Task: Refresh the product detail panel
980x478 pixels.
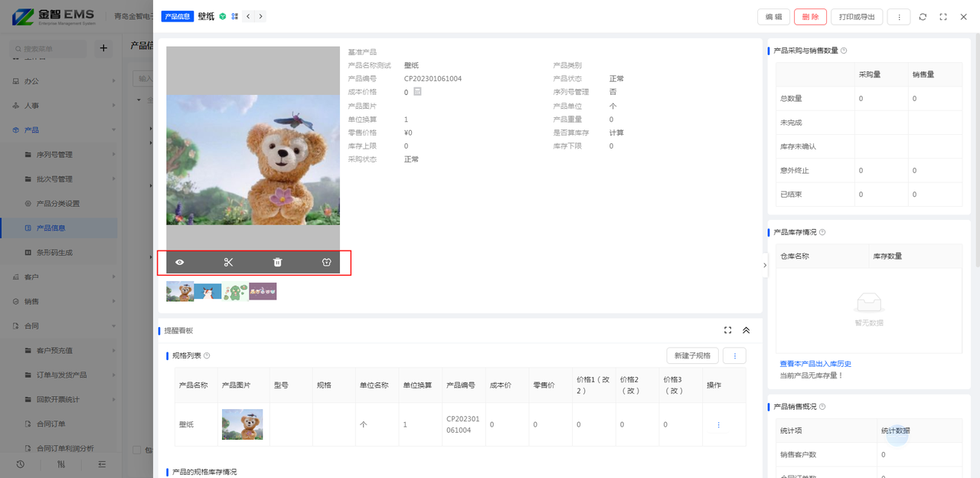Action: pyautogui.click(x=923, y=17)
